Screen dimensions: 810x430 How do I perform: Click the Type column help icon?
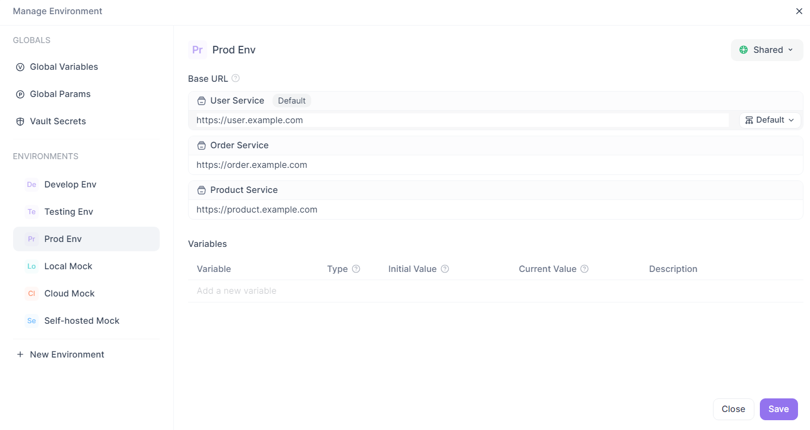(356, 269)
